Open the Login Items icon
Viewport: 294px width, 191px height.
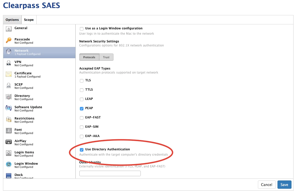click(9, 153)
